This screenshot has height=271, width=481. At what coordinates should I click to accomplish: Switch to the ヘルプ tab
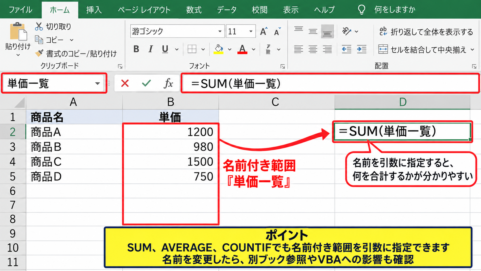pos(325,10)
